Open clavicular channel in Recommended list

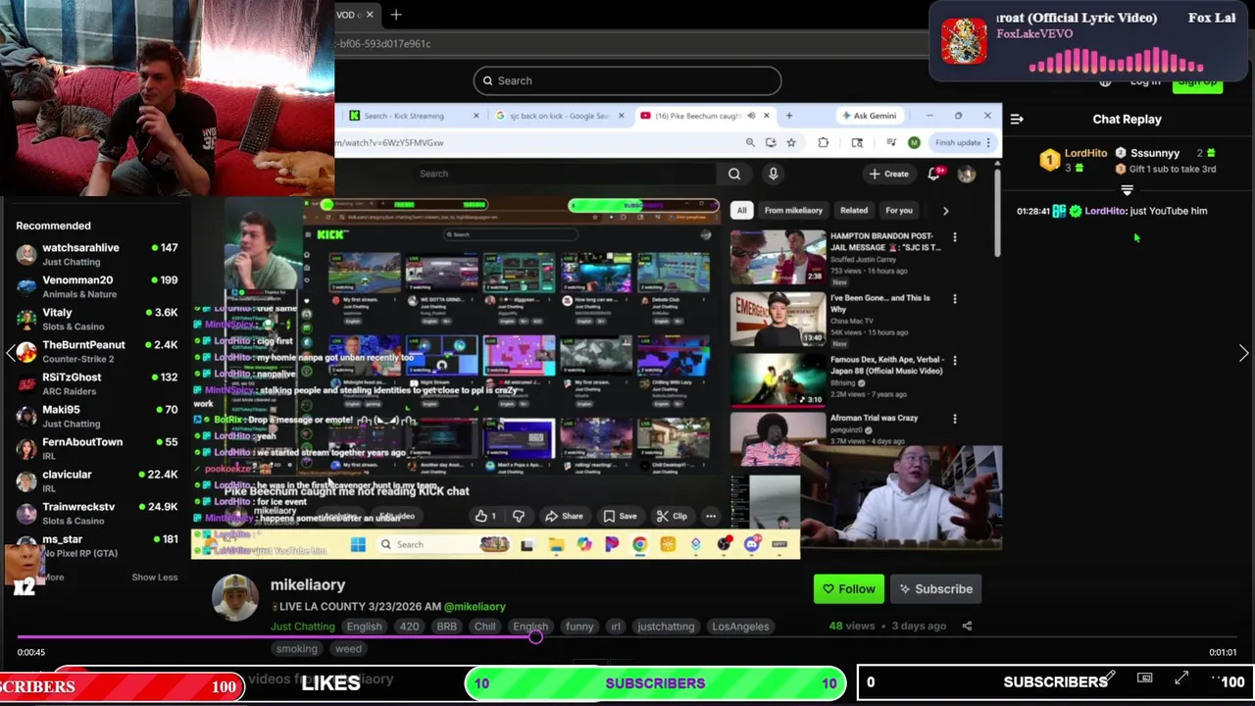click(x=97, y=480)
